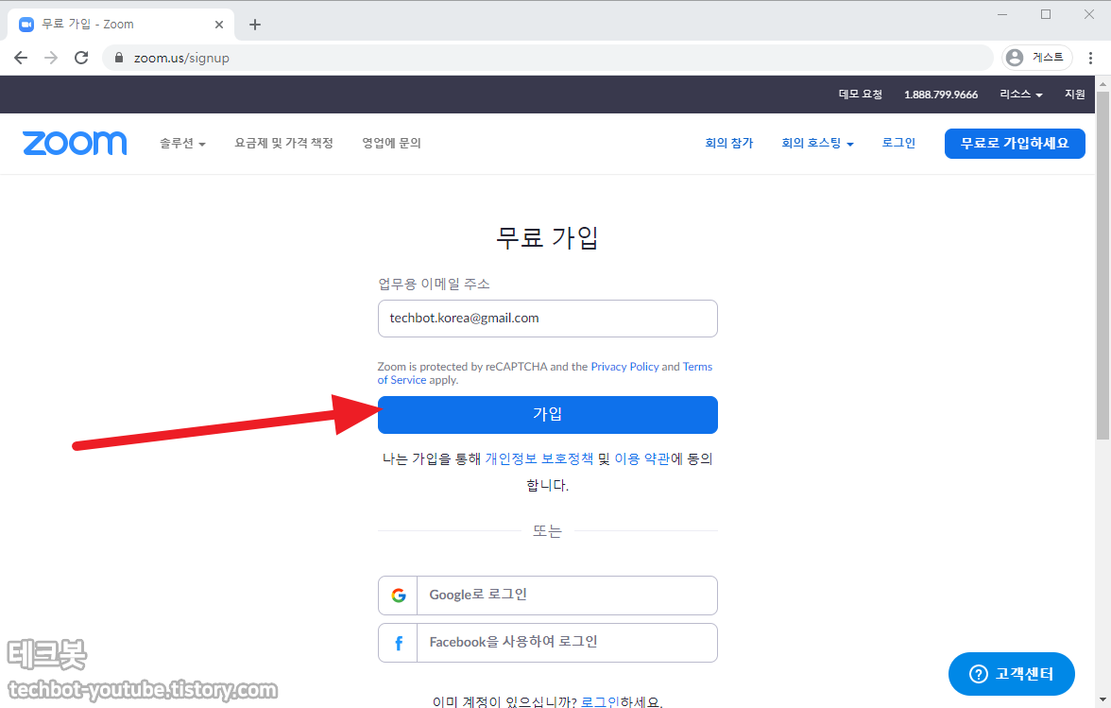Open the Terms of Service link
This screenshot has width=1111, height=708.
click(697, 367)
